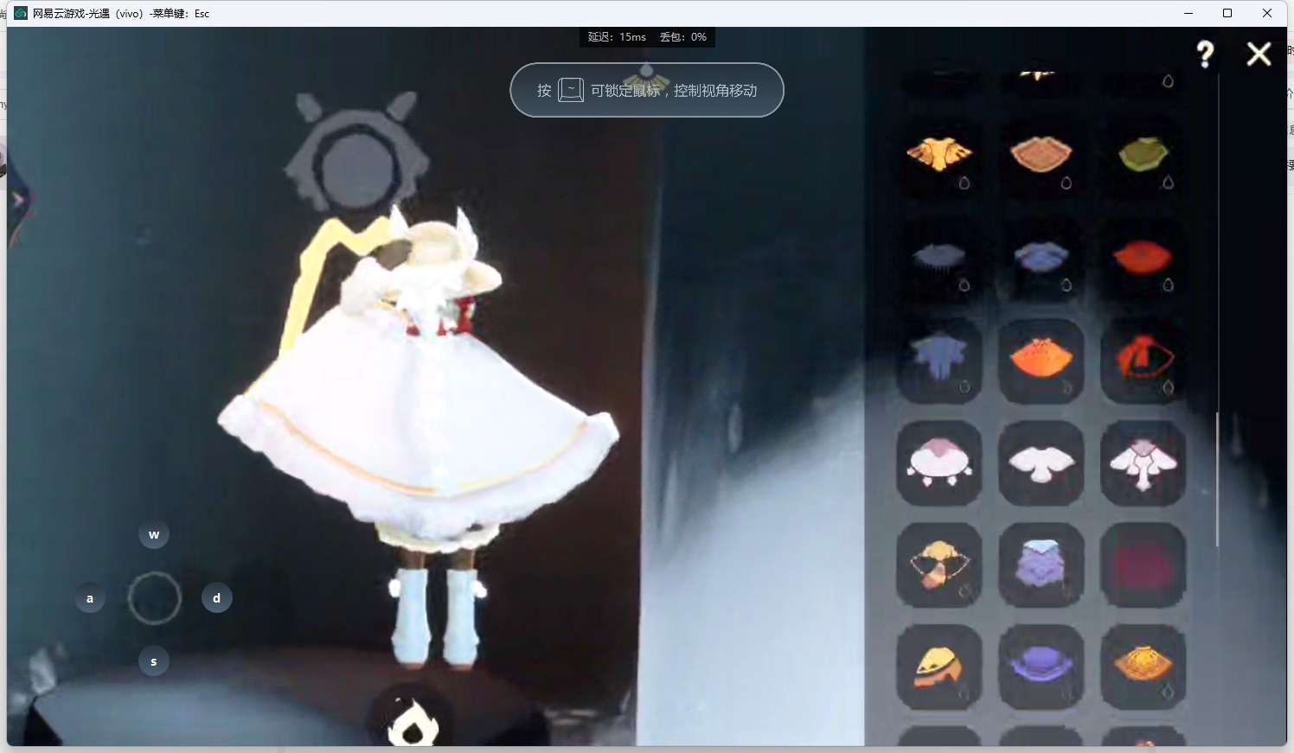
Task: Click the character in the white dress
Action: click(420, 437)
